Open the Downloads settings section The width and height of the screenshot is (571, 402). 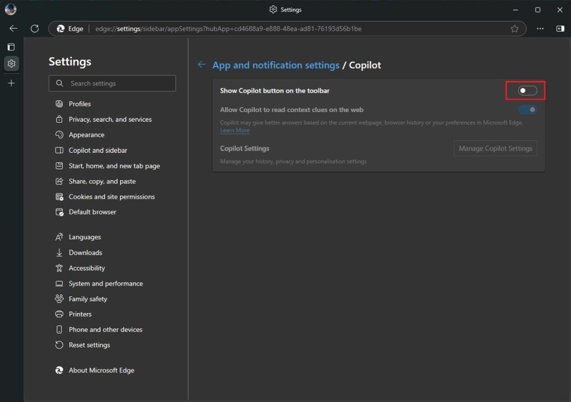tap(85, 252)
